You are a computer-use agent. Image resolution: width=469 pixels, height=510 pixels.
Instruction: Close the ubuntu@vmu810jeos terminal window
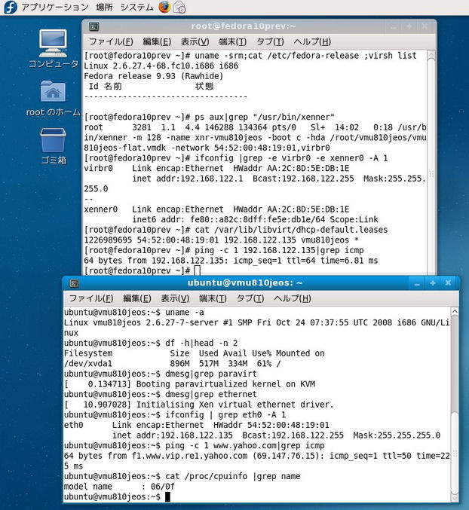tap(448, 283)
